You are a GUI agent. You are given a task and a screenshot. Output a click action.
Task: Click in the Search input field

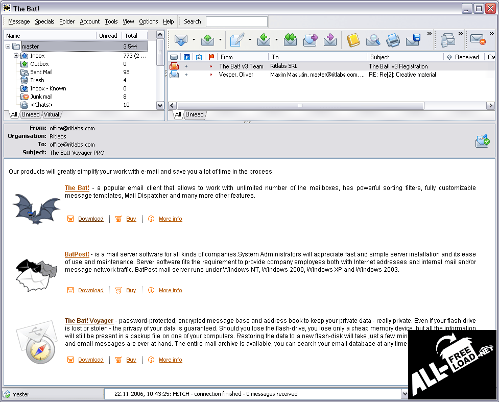click(236, 21)
